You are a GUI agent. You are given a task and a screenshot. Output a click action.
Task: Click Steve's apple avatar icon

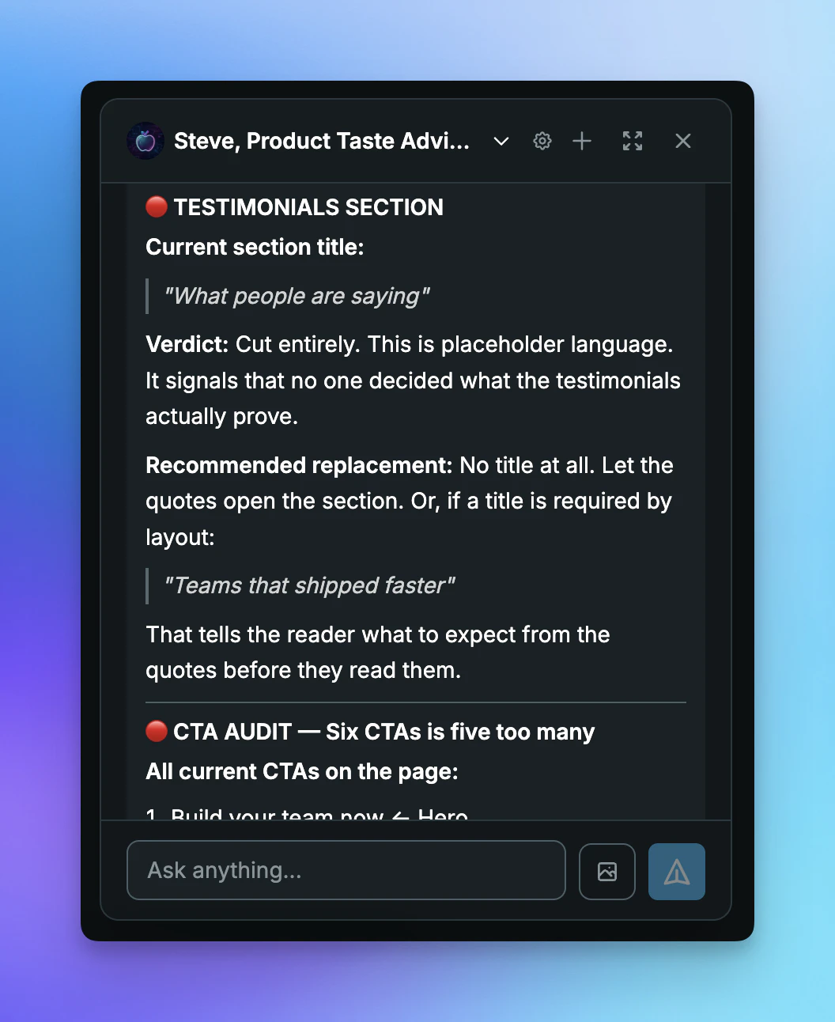click(x=145, y=141)
